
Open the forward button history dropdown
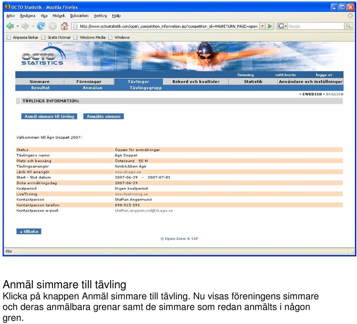pyautogui.click(x=33, y=26)
